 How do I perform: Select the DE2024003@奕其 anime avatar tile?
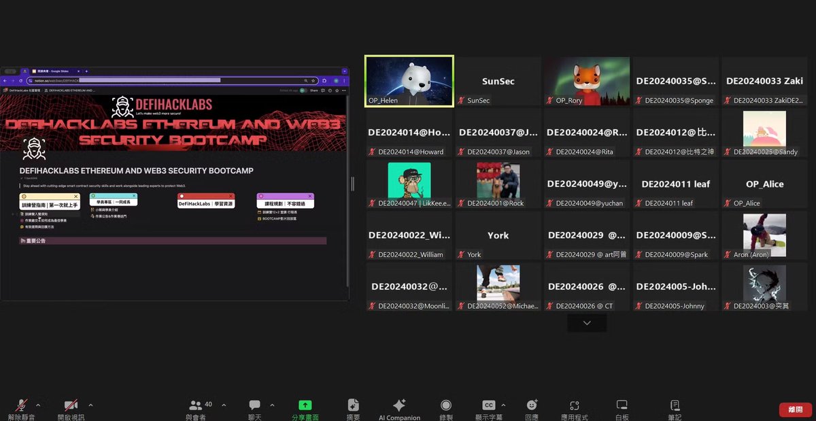pyautogui.click(x=764, y=287)
